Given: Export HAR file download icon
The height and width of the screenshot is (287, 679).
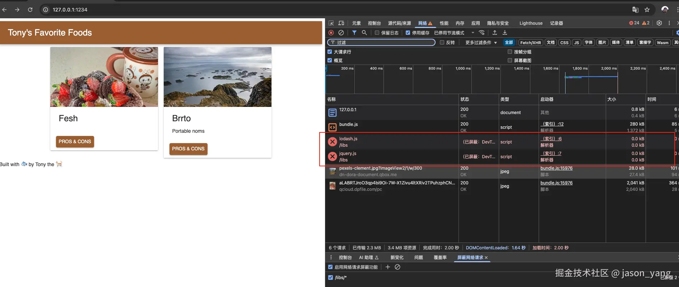Looking at the screenshot, I should click(505, 33).
